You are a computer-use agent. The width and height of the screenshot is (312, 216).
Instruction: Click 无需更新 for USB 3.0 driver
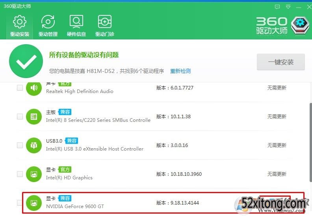click(277, 145)
